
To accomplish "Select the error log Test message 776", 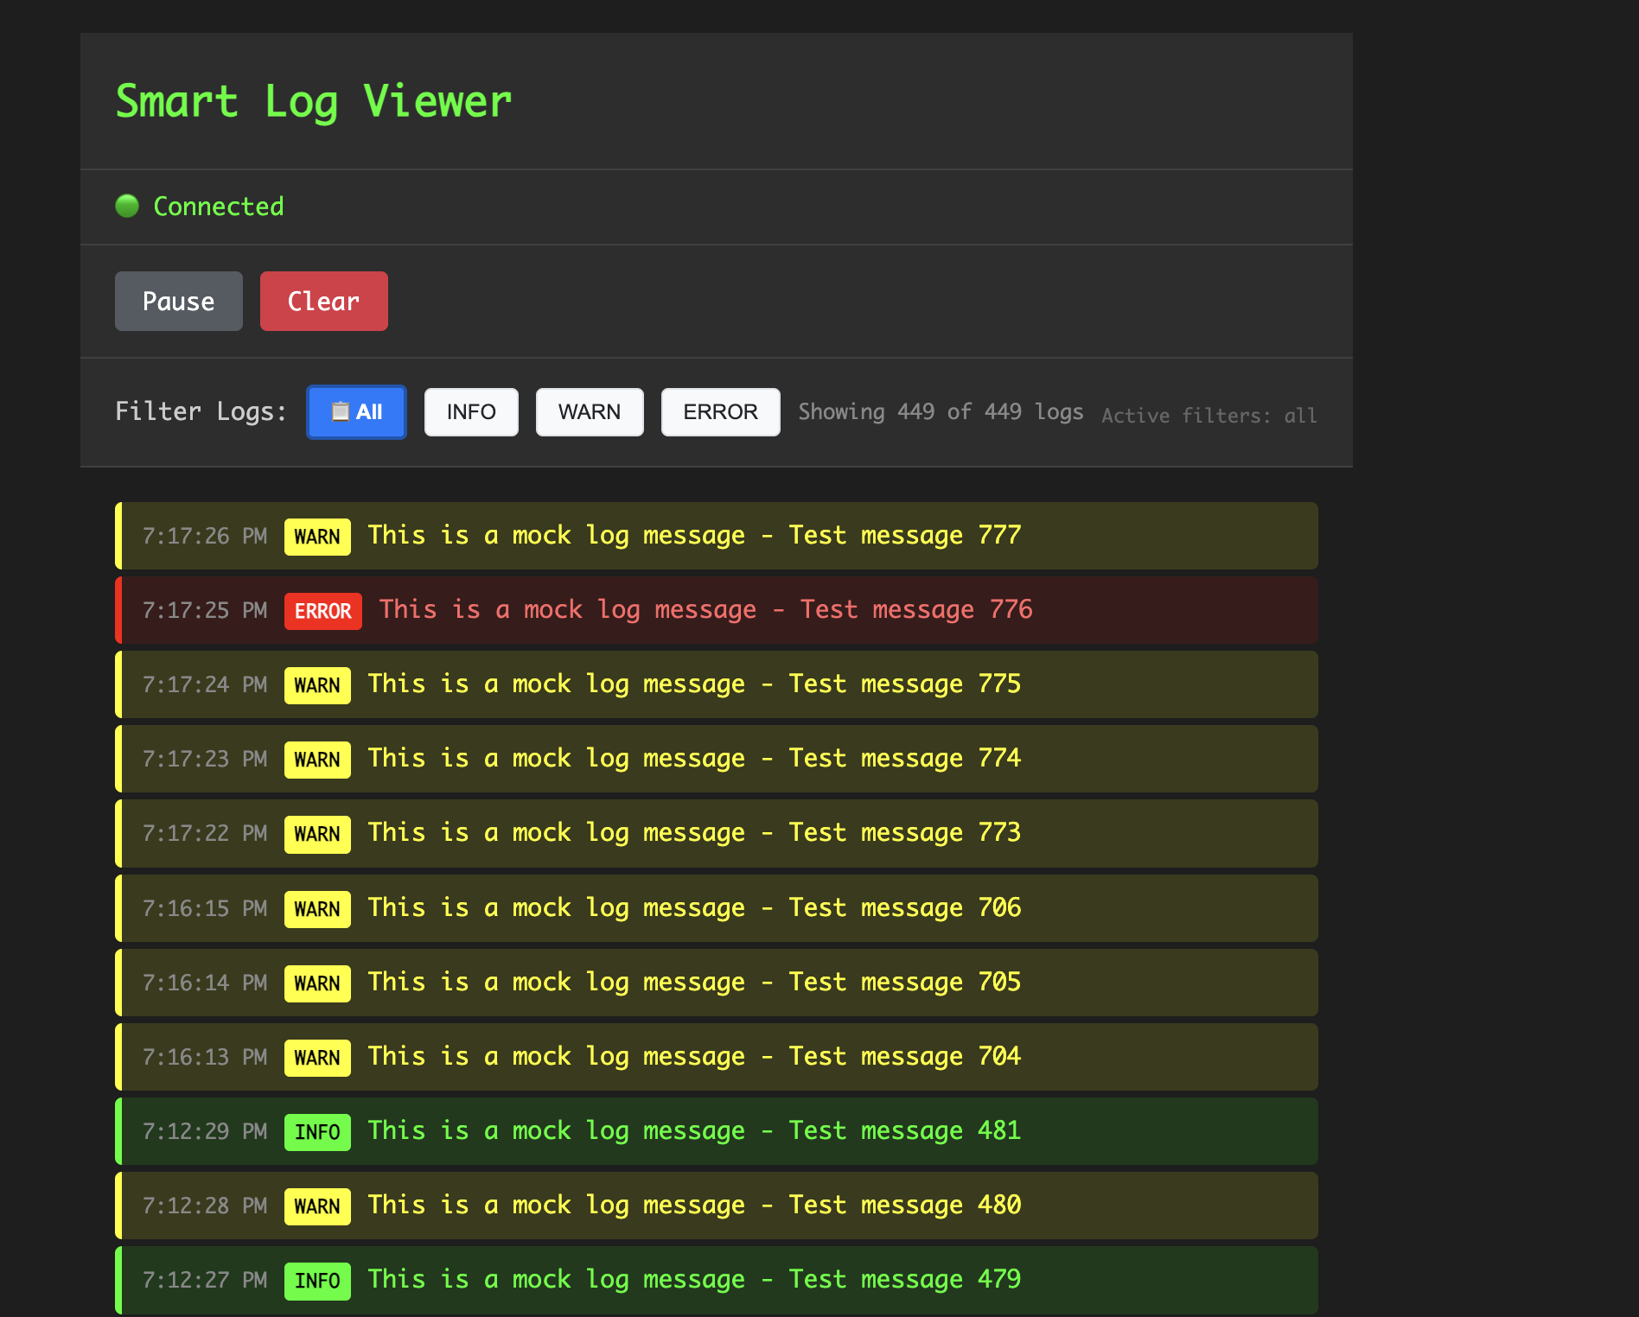I will (x=717, y=610).
